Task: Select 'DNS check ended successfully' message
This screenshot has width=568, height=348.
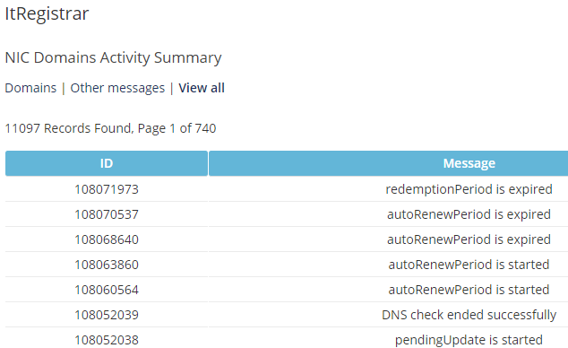Action: click(469, 315)
